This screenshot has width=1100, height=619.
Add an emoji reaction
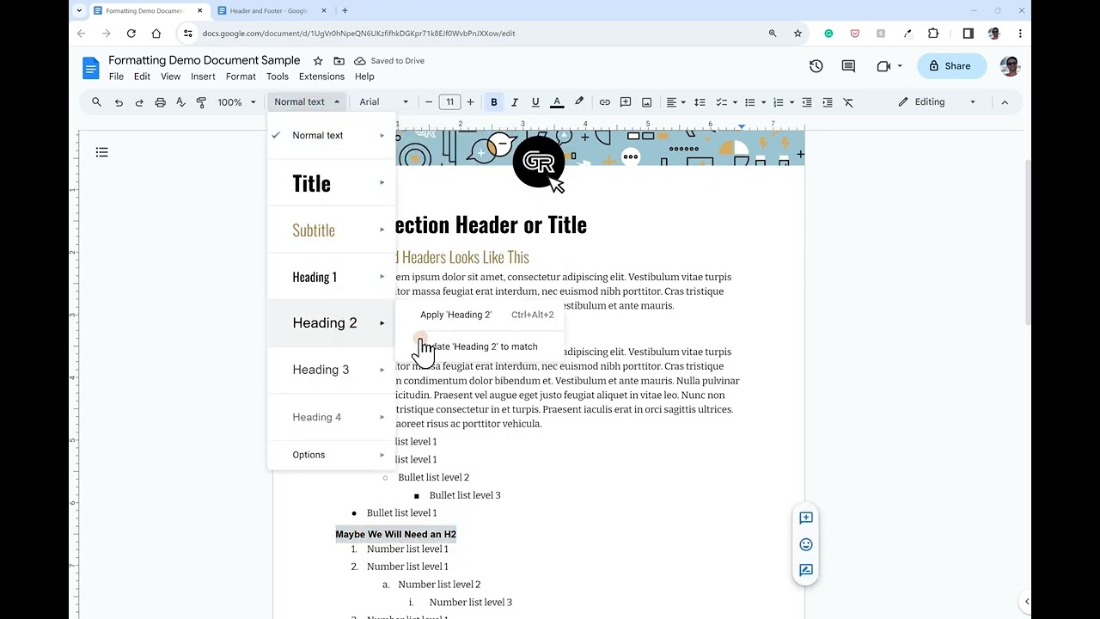pyautogui.click(x=806, y=544)
